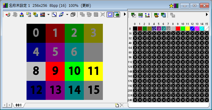
Task: Select light gray palette swatch index 8
Action: coord(173,29)
